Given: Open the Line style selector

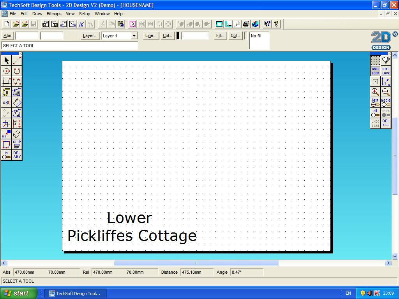Looking at the screenshot, I should point(150,35).
